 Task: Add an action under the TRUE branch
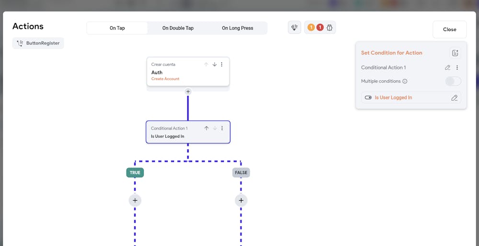coord(135,201)
